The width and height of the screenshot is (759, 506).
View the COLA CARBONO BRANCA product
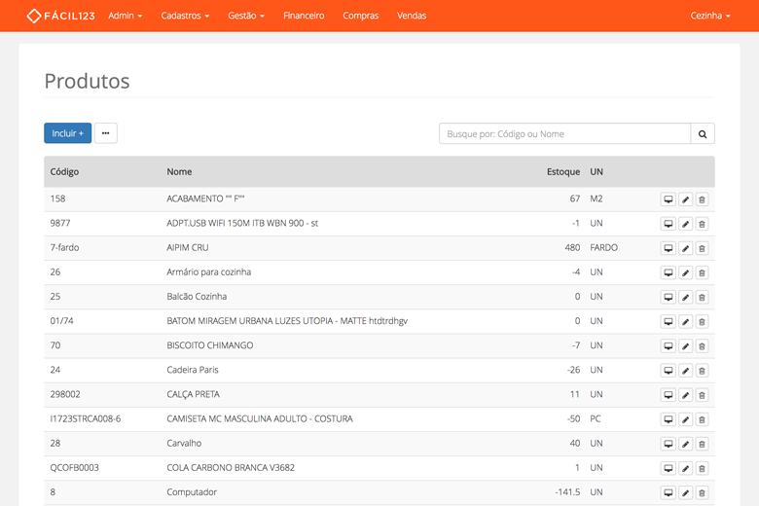(x=668, y=468)
